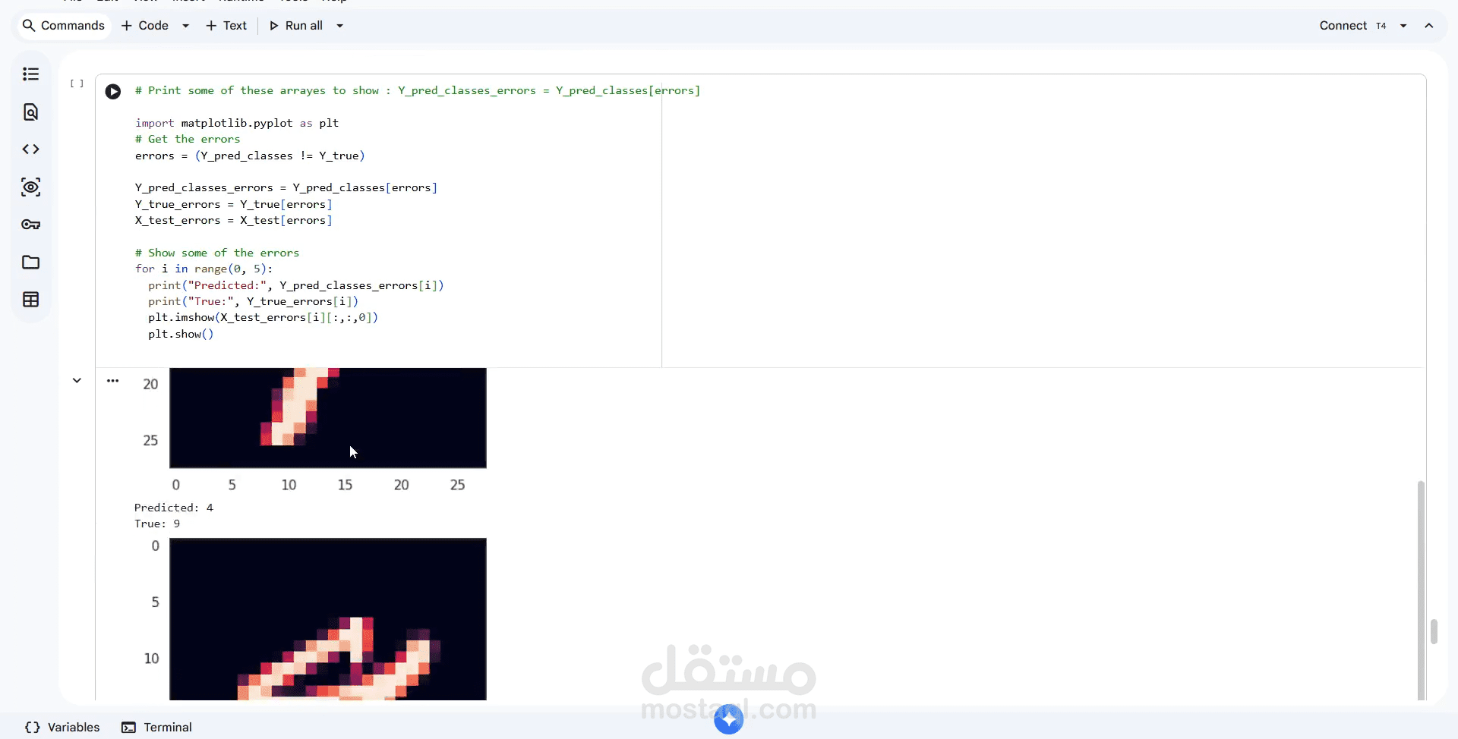Screen dimensions: 1458x739
Task: Open the Run all options dropdown
Action: click(339, 26)
